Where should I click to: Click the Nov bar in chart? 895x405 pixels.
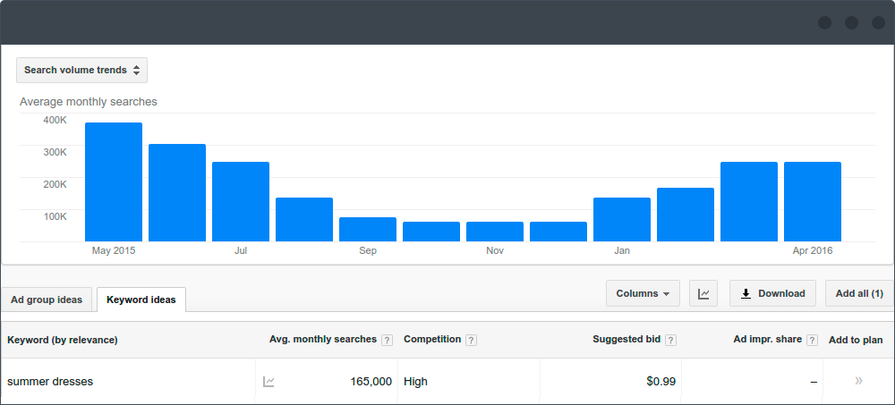pyautogui.click(x=495, y=232)
